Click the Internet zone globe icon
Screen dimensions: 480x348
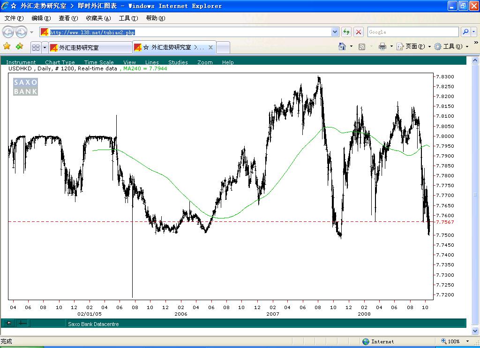coord(366,341)
